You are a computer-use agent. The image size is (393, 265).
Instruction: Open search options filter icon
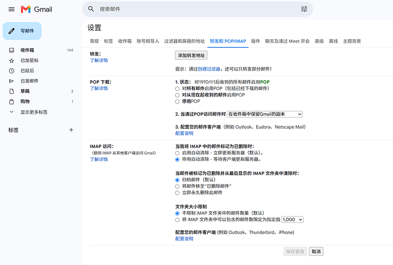coord(304,9)
